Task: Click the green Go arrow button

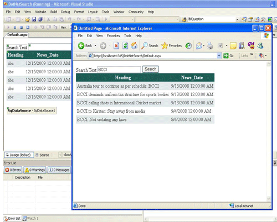Action: (226, 56)
